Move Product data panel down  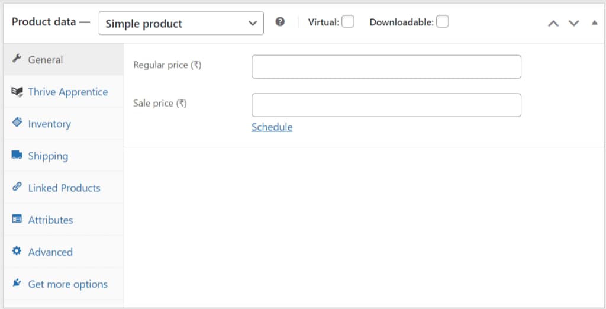click(573, 23)
